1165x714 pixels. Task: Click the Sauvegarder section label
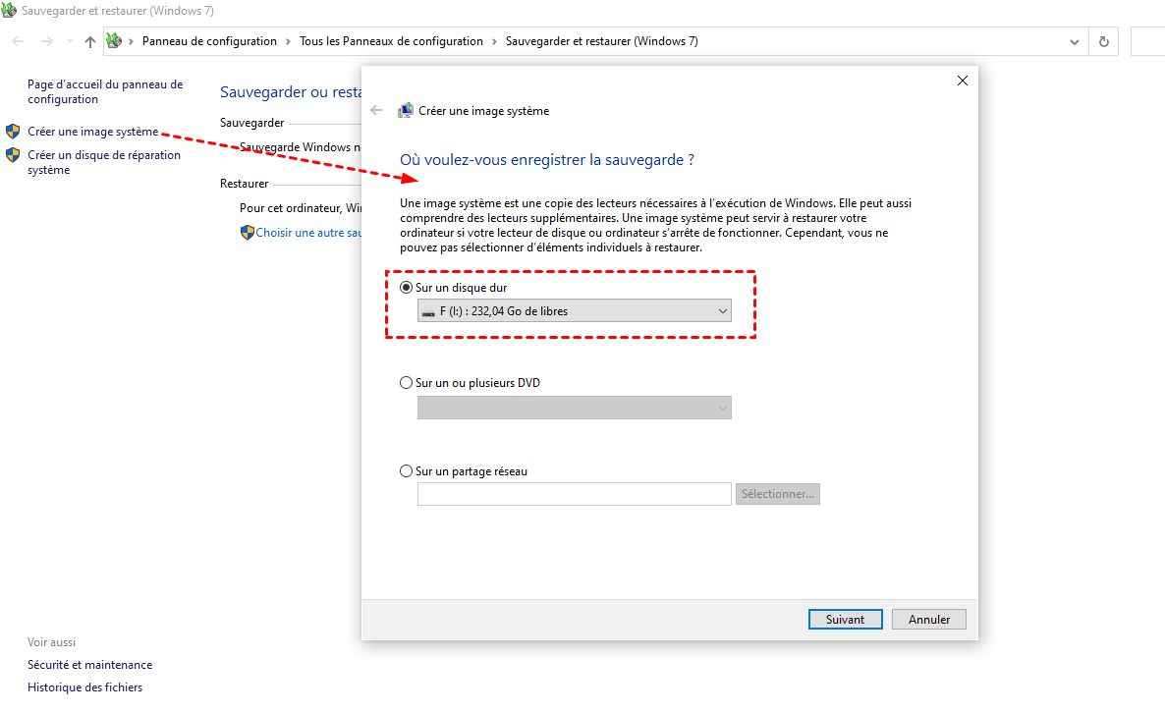coord(251,123)
